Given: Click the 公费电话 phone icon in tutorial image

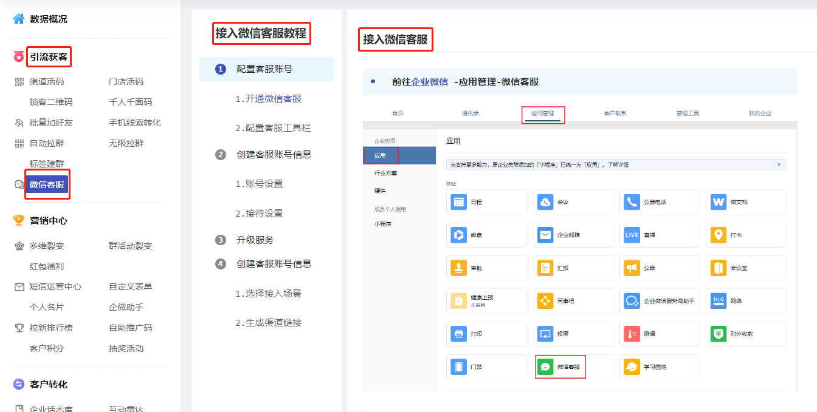Looking at the screenshot, I should point(632,202).
